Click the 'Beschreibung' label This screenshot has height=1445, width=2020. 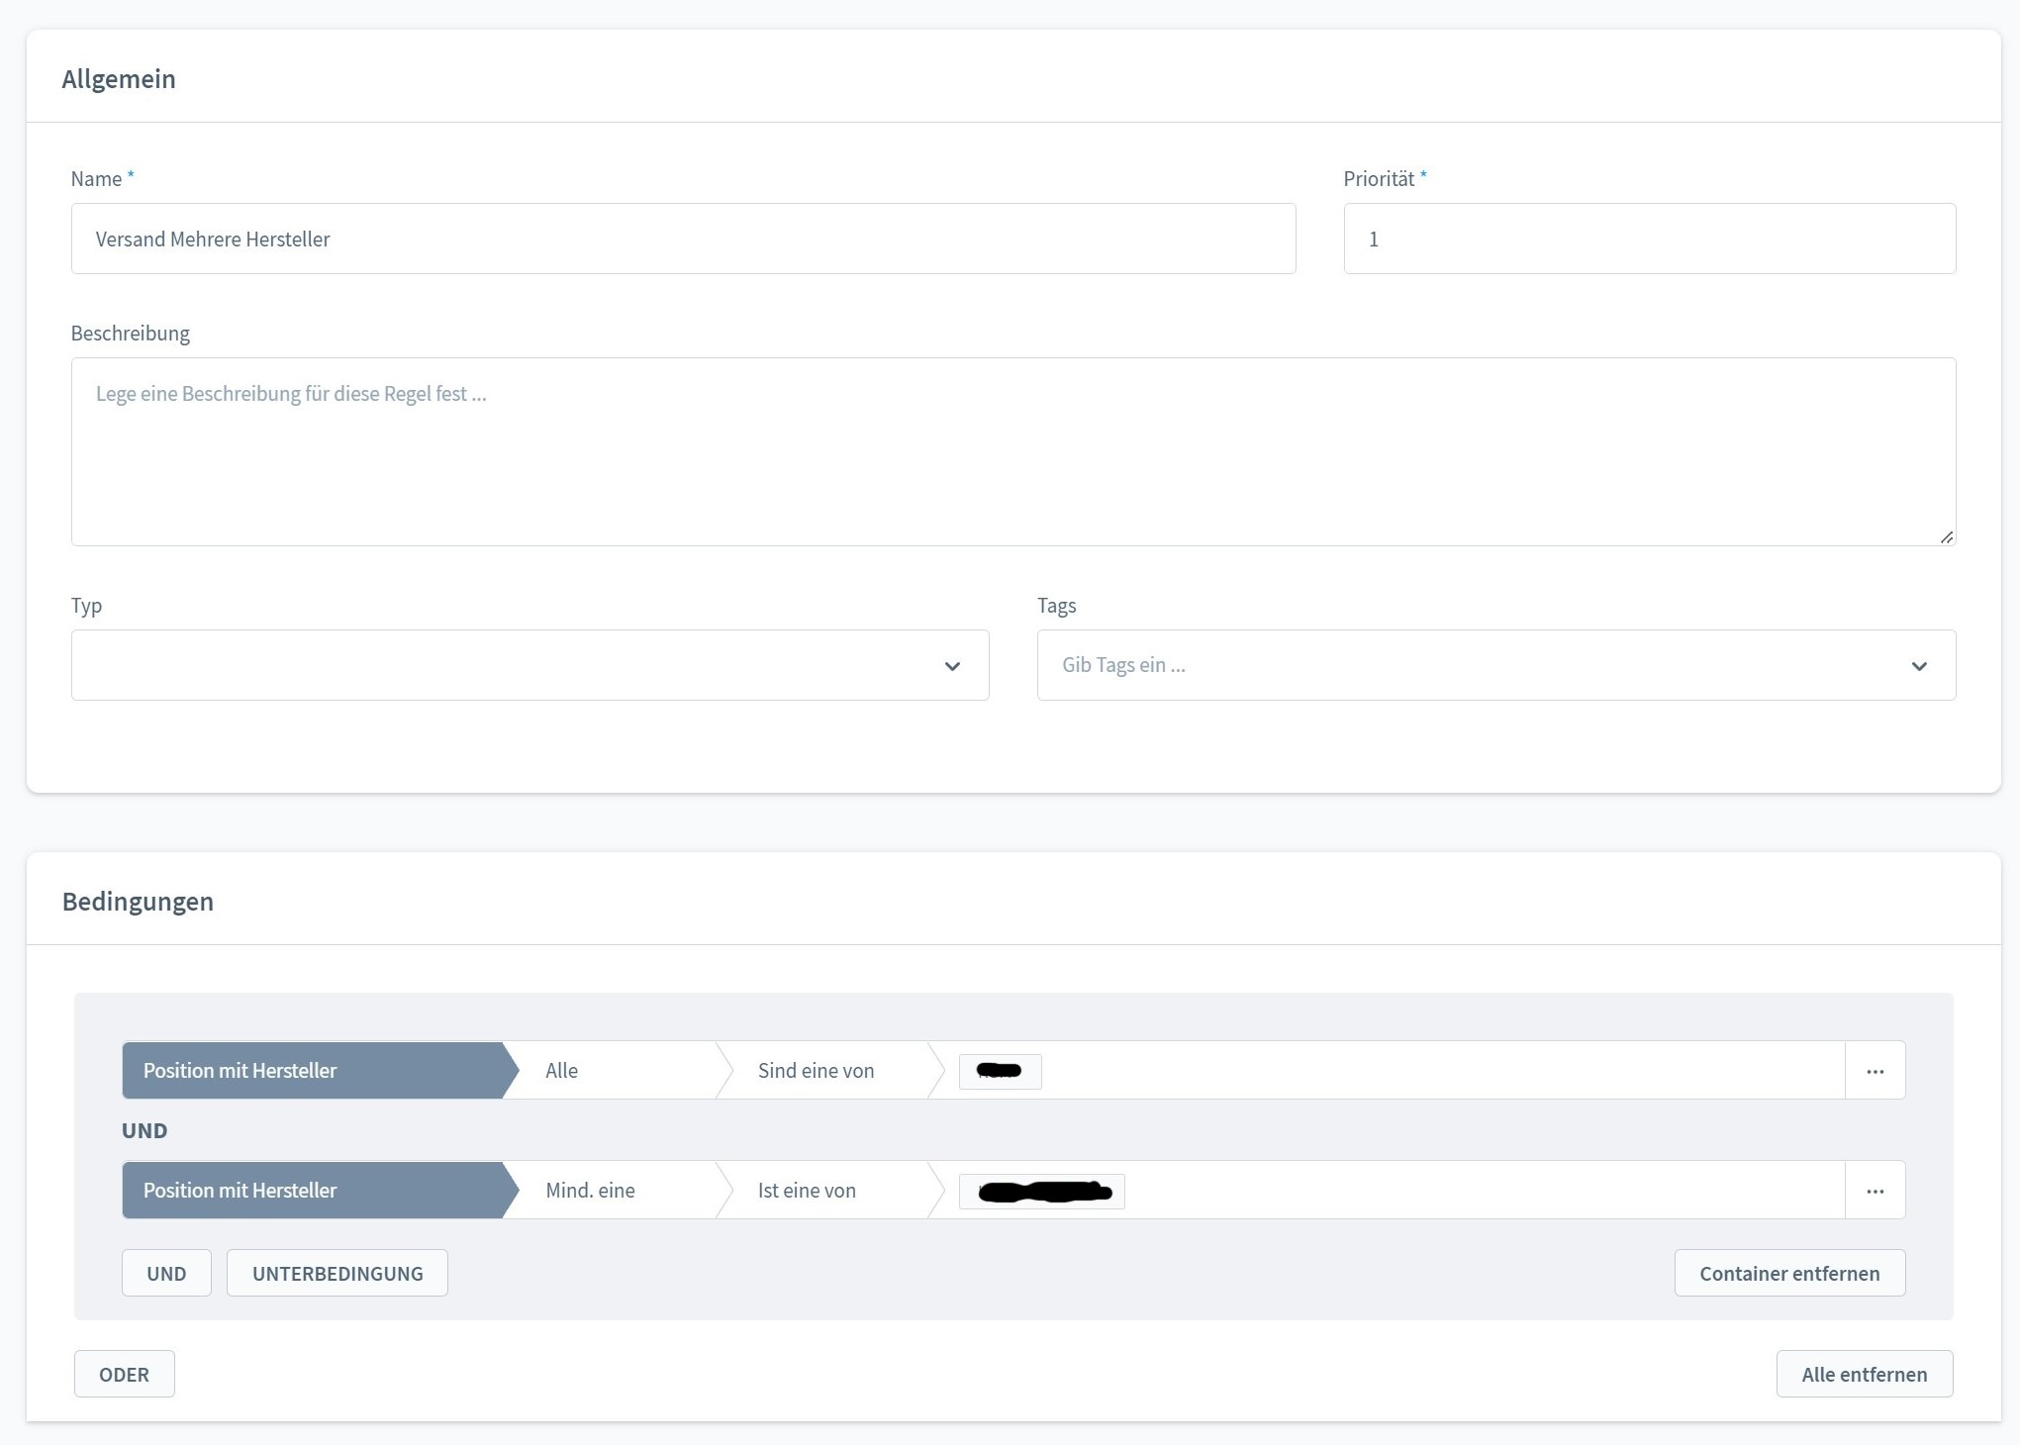coord(131,334)
